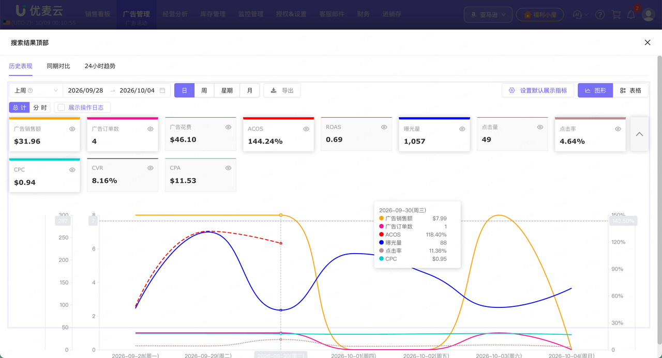Select the 星期 granularity
Viewport: 662px width, 358px height.
(x=227, y=90)
